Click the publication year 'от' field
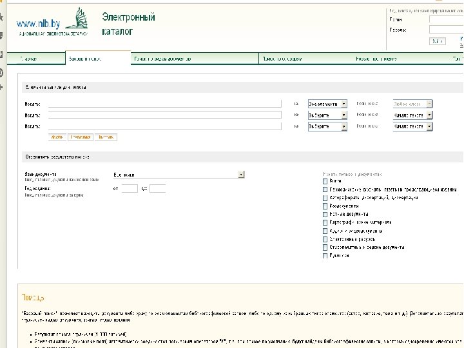This screenshot has width=464, height=348. [130, 188]
